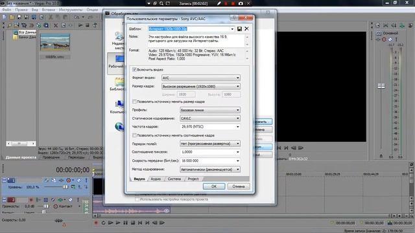Screen dimensions: 415x233
Task: Open the Правка menu
Action: tap(21, 10)
